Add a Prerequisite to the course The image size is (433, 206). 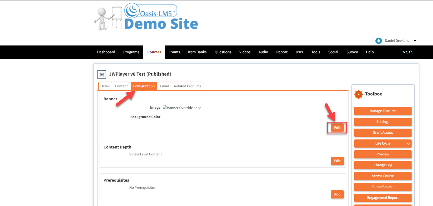(337, 194)
